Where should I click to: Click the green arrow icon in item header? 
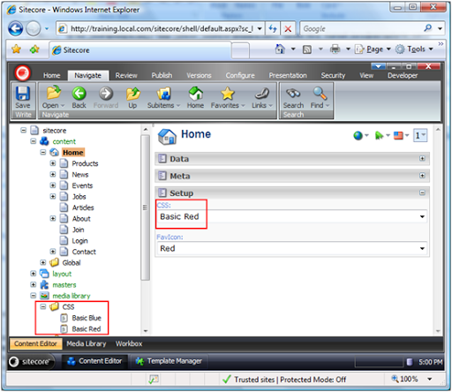(x=379, y=136)
